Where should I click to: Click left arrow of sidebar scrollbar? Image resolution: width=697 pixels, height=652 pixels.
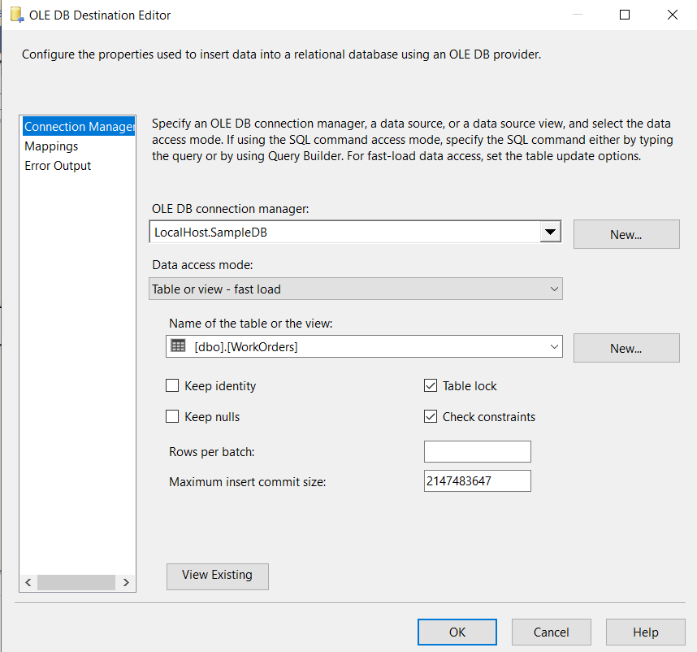click(28, 582)
